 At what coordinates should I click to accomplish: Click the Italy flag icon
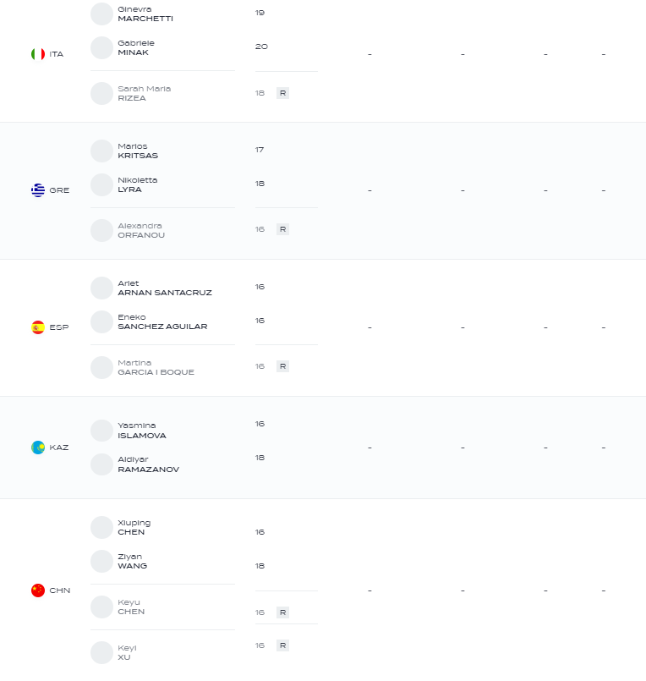(x=38, y=54)
